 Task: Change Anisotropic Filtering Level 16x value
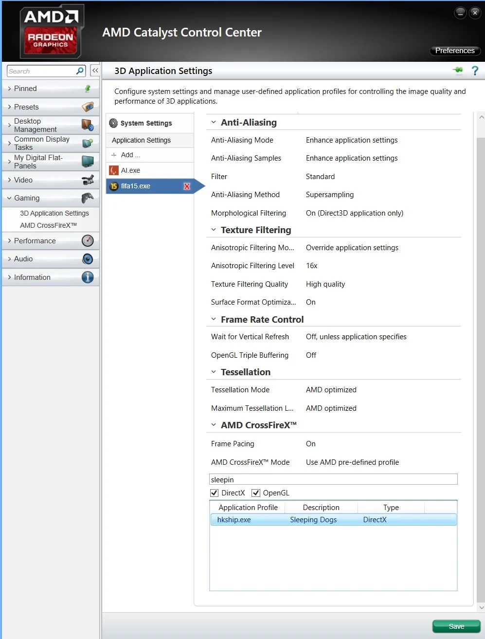click(x=312, y=266)
